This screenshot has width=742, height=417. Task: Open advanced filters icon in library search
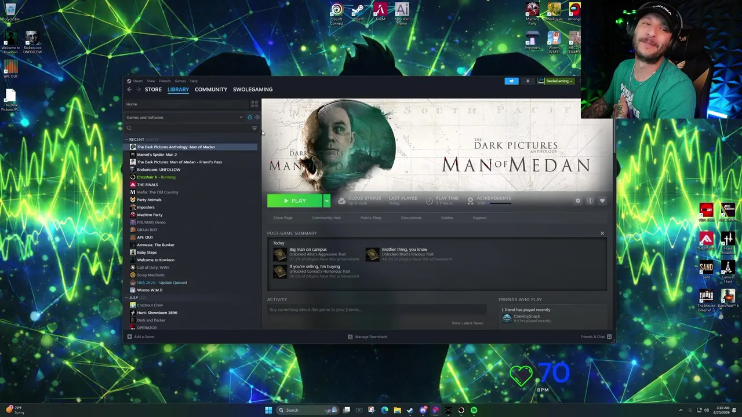tap(254, 128)
